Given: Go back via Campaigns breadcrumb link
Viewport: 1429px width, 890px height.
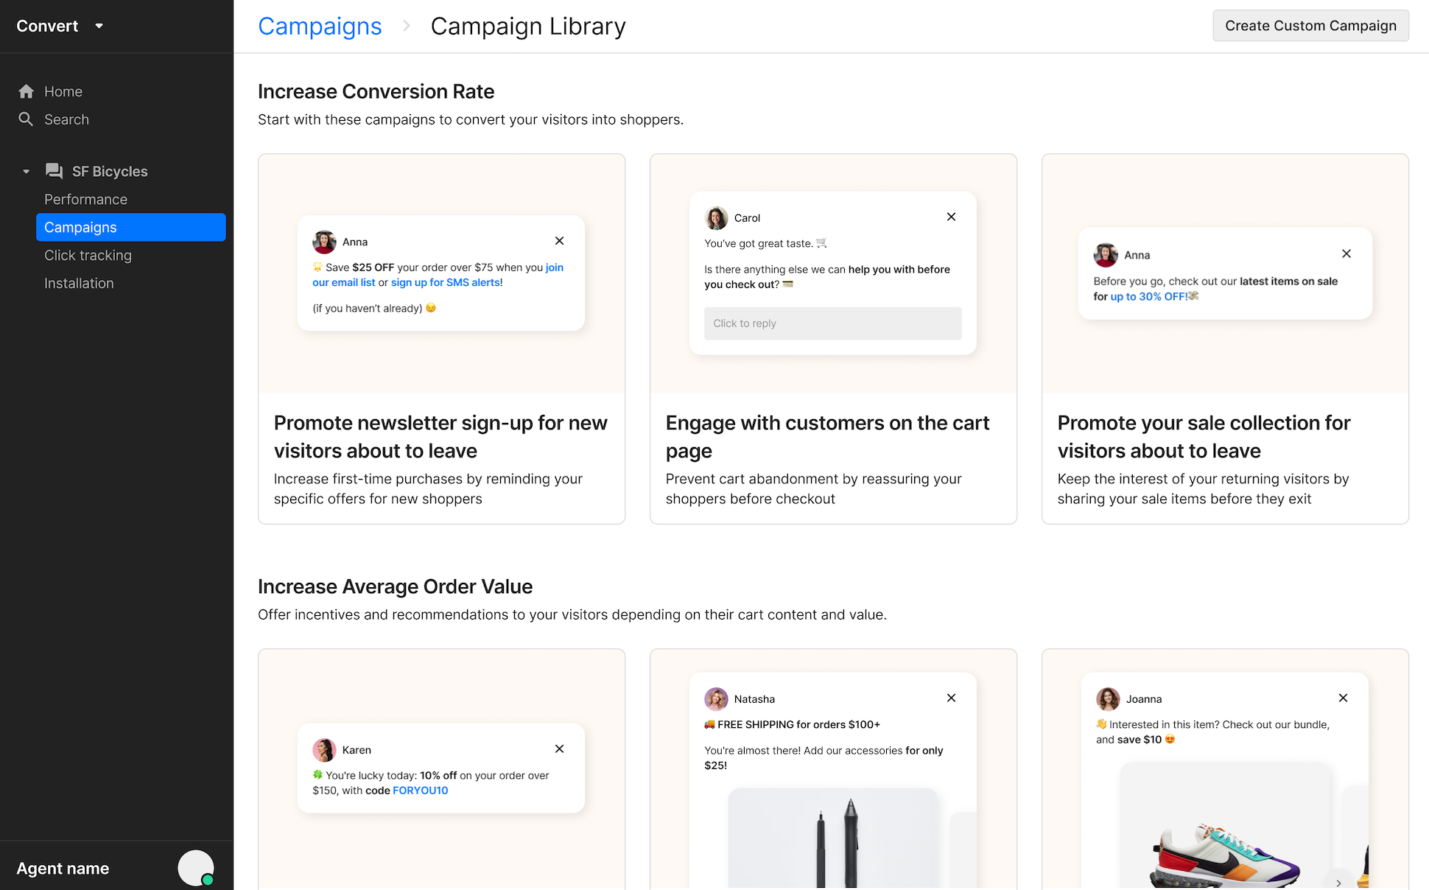Looking at the screenshot, I should (x=320, y=27).
